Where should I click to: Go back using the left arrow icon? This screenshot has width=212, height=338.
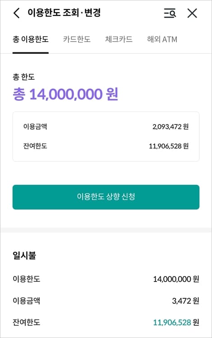(17, 13)
